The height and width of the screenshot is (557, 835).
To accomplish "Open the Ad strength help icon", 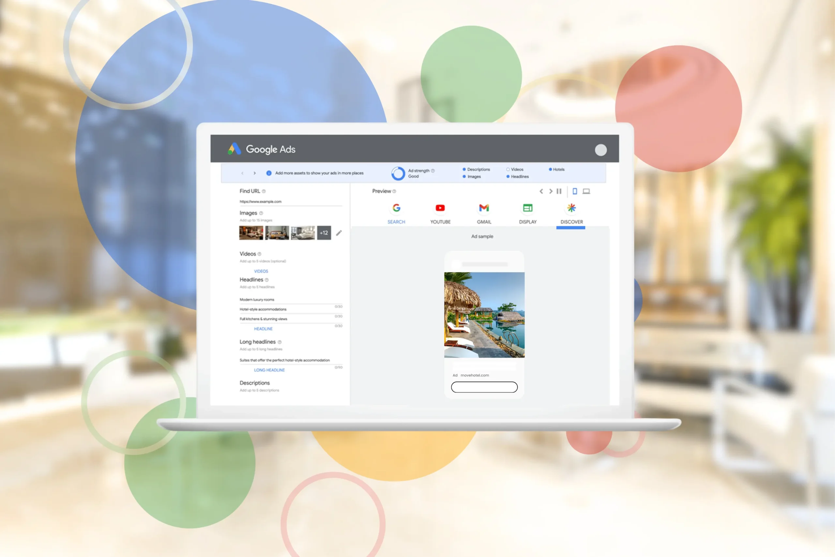I will coord(433,171).
